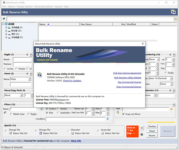Click the copy icon below Path label
The image size is (179, 150).
[x=118, y=112]
